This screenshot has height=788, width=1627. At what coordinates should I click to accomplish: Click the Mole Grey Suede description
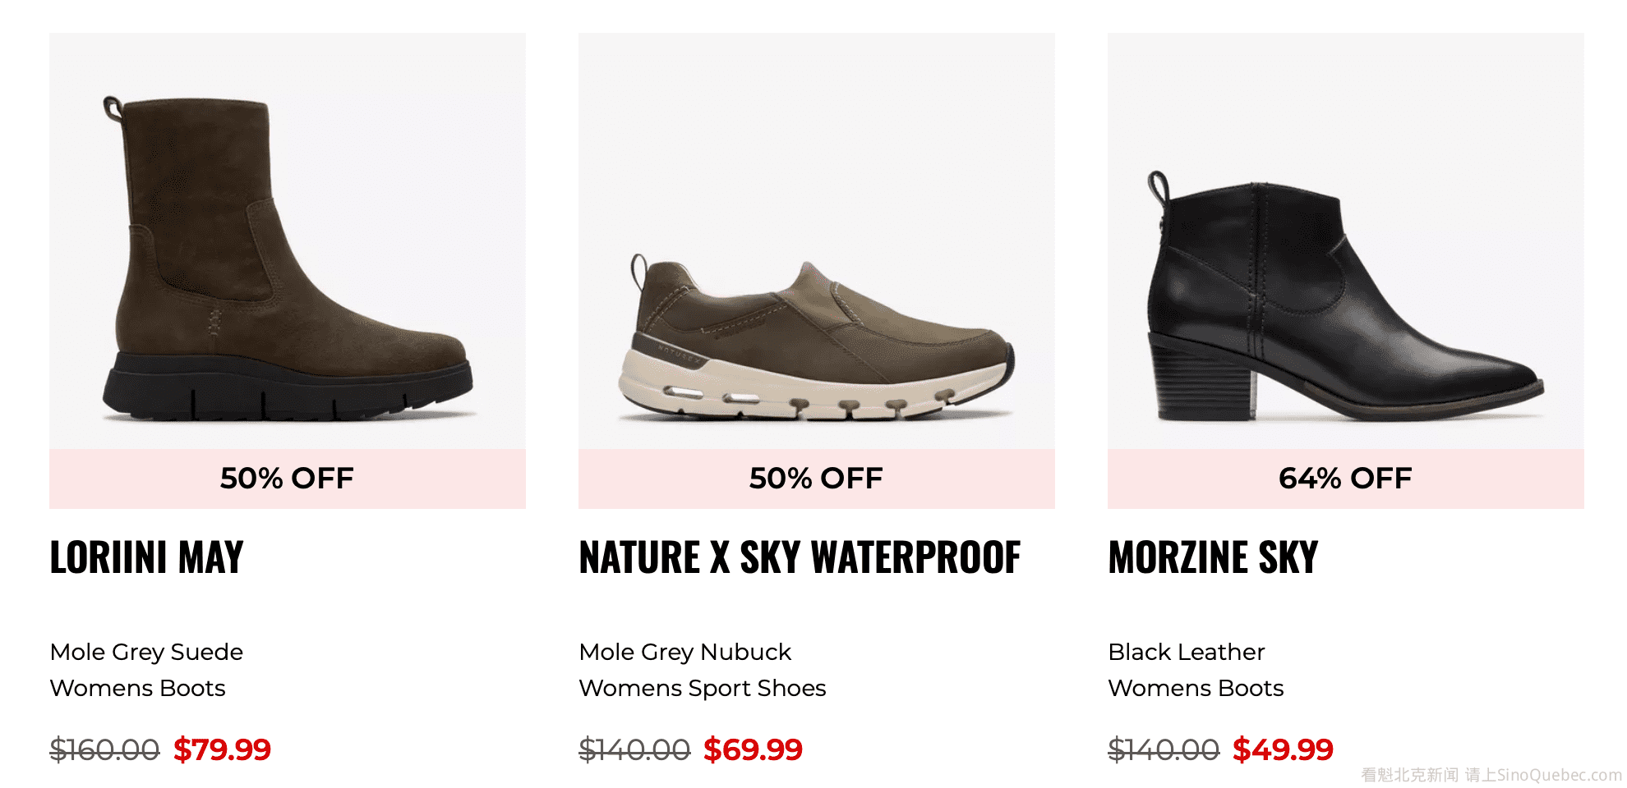click(x=146, y=652)
